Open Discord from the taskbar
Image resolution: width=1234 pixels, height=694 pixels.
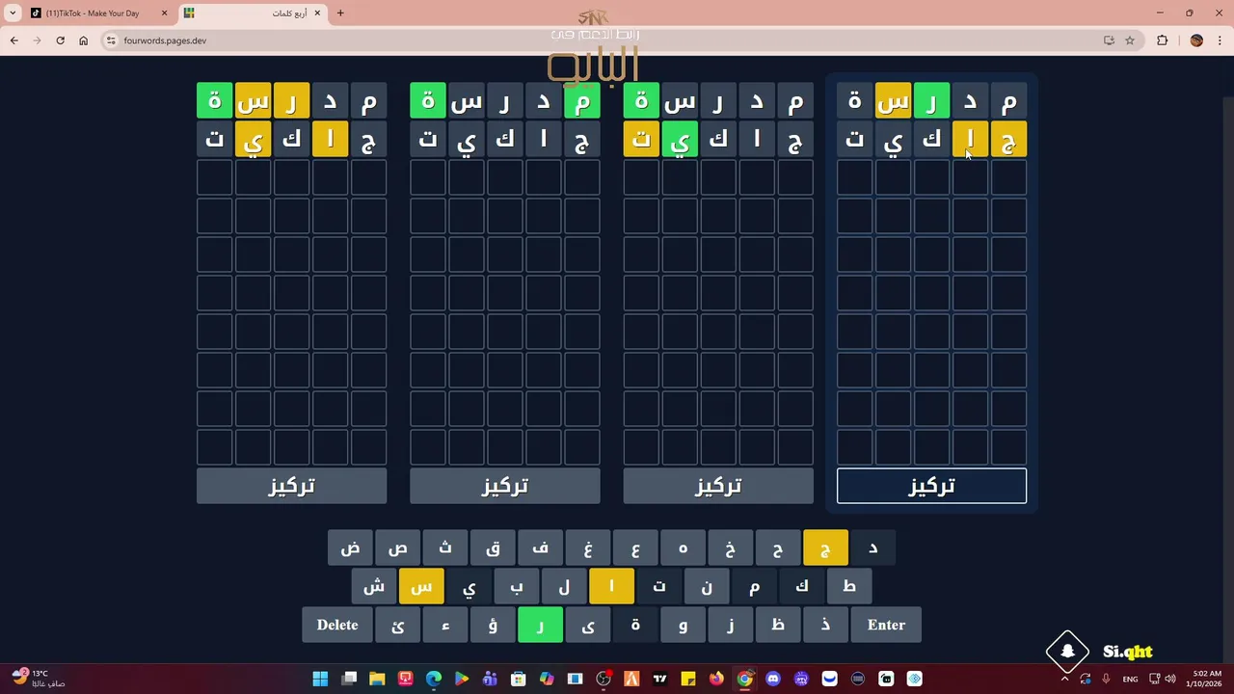(x=772, y=679)
